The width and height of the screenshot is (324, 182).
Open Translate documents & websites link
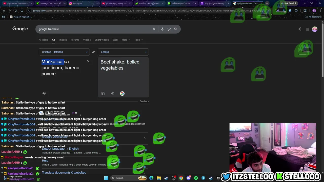(64, 173)
